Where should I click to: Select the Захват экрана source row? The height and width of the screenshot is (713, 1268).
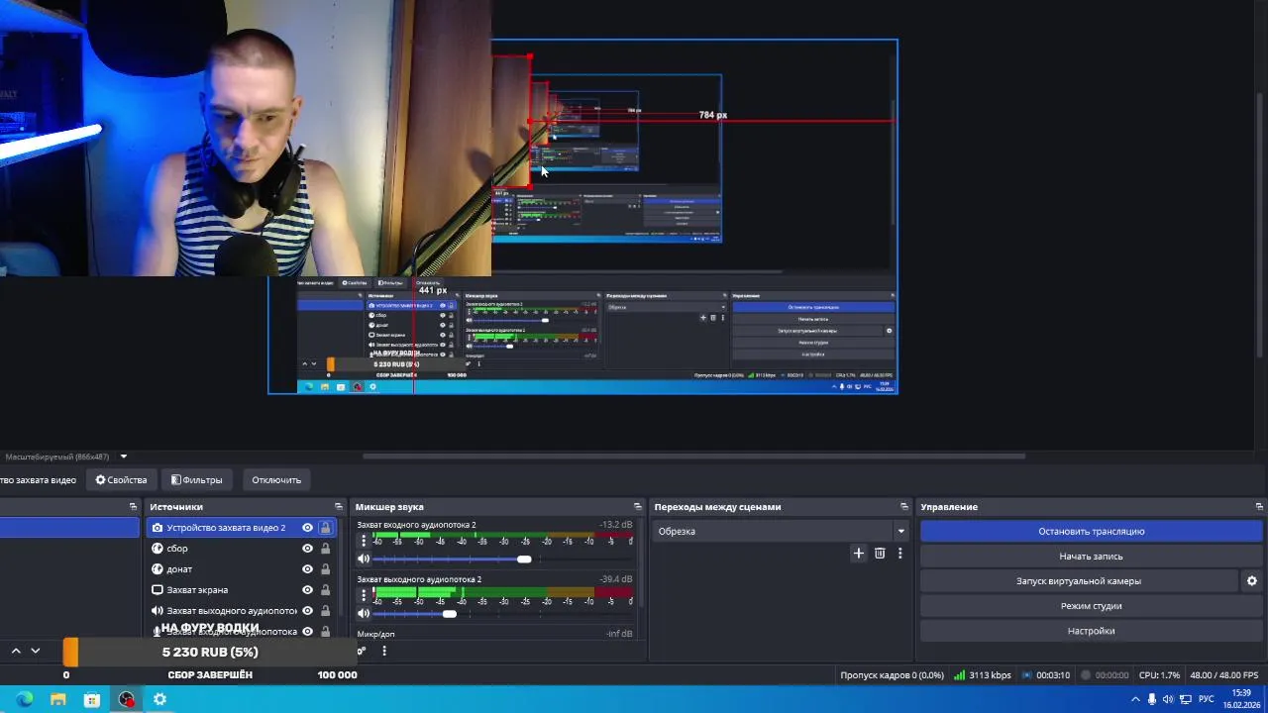point(242,590)
